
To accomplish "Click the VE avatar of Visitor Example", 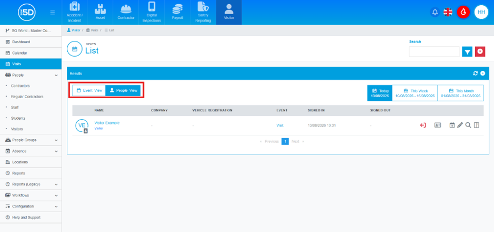I will click(x=82, y=125).
